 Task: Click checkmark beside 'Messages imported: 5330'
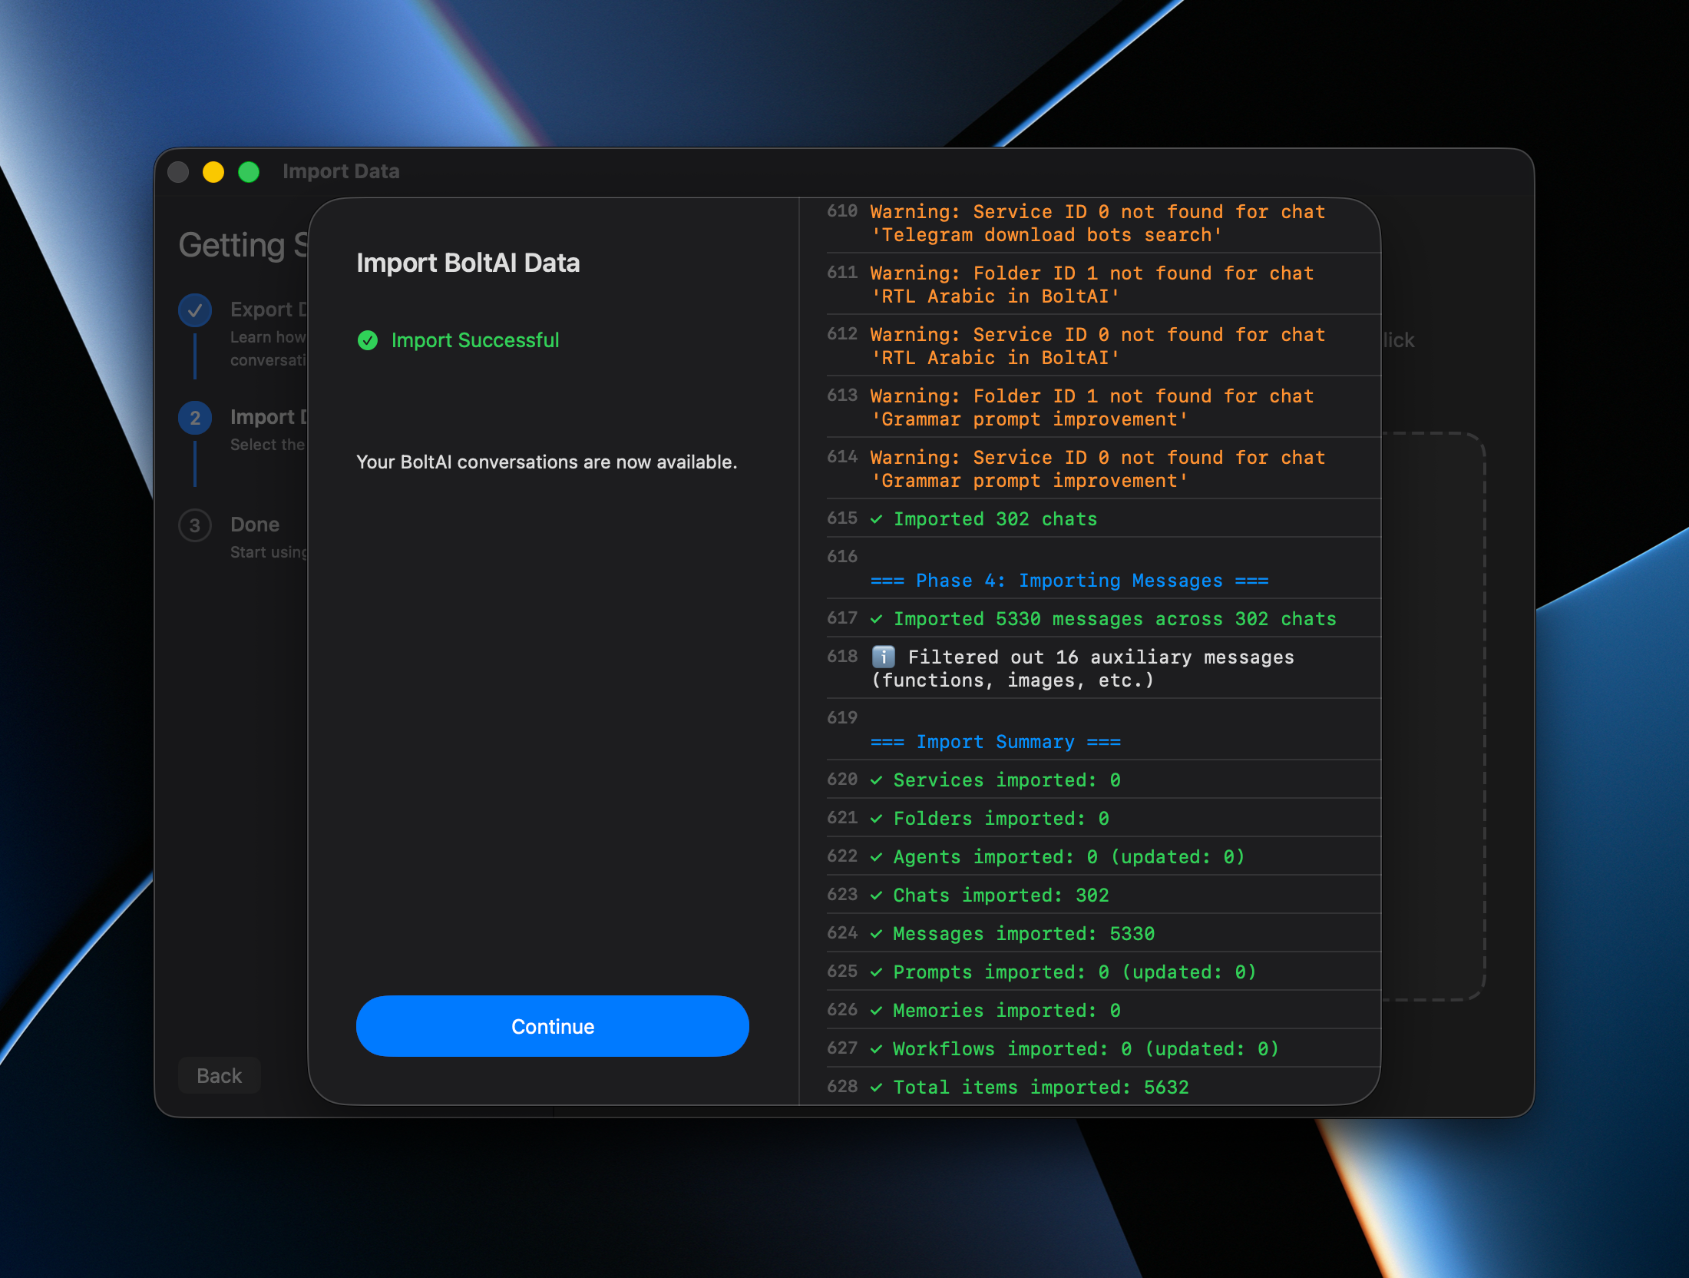coord(876,934)
